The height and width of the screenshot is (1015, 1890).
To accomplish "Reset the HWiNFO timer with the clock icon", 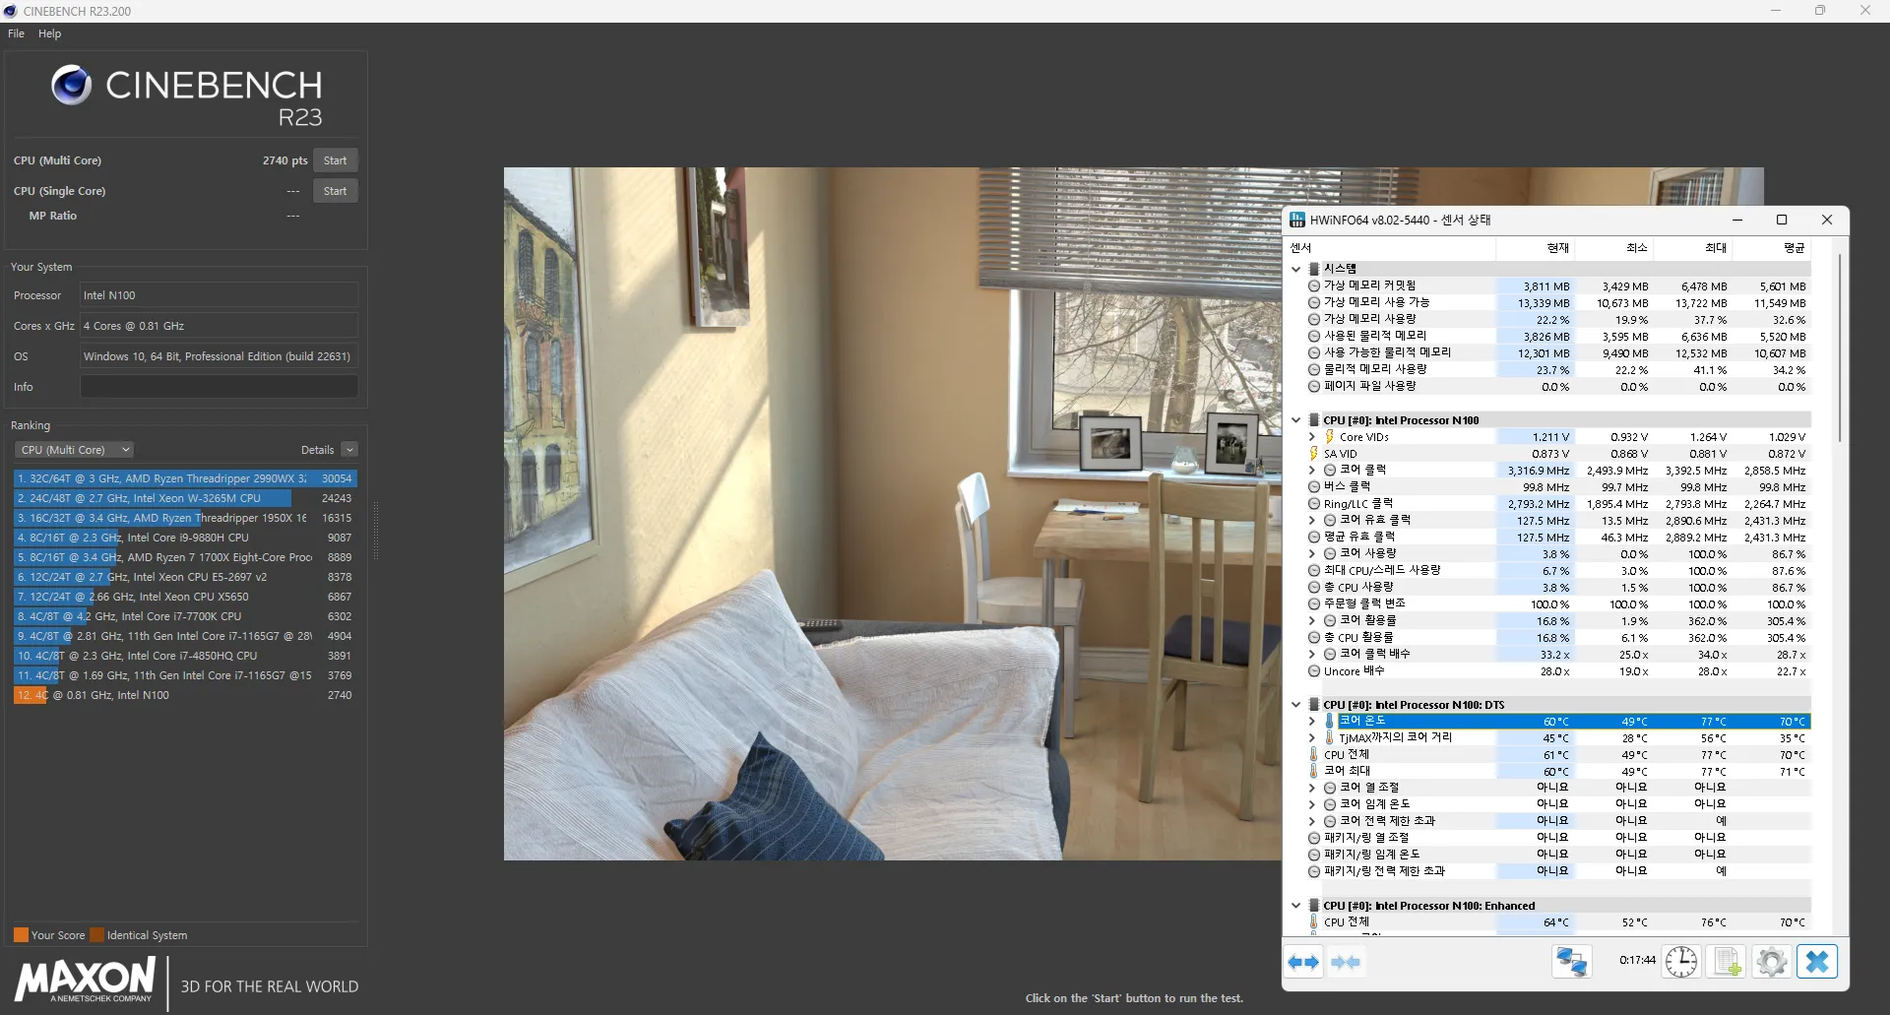I will point(1681,962).
